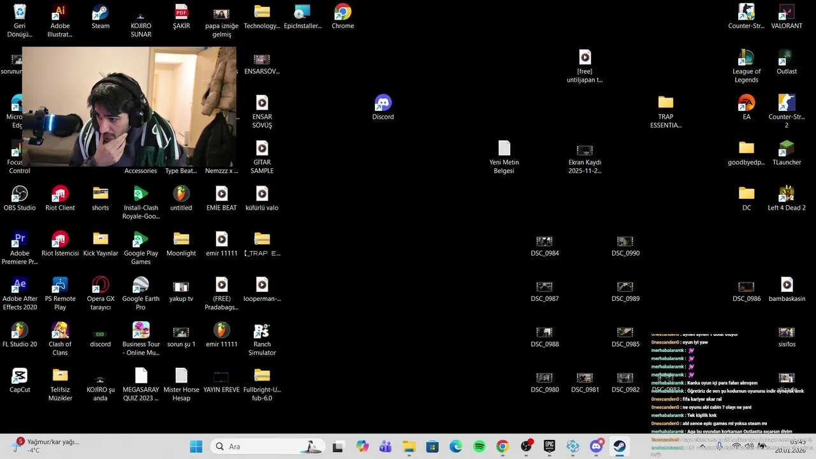Image resolution: width=816 pixels, height=459 pixels.
Task: Click the webcam overlay video feed
Action: (129, 106)
